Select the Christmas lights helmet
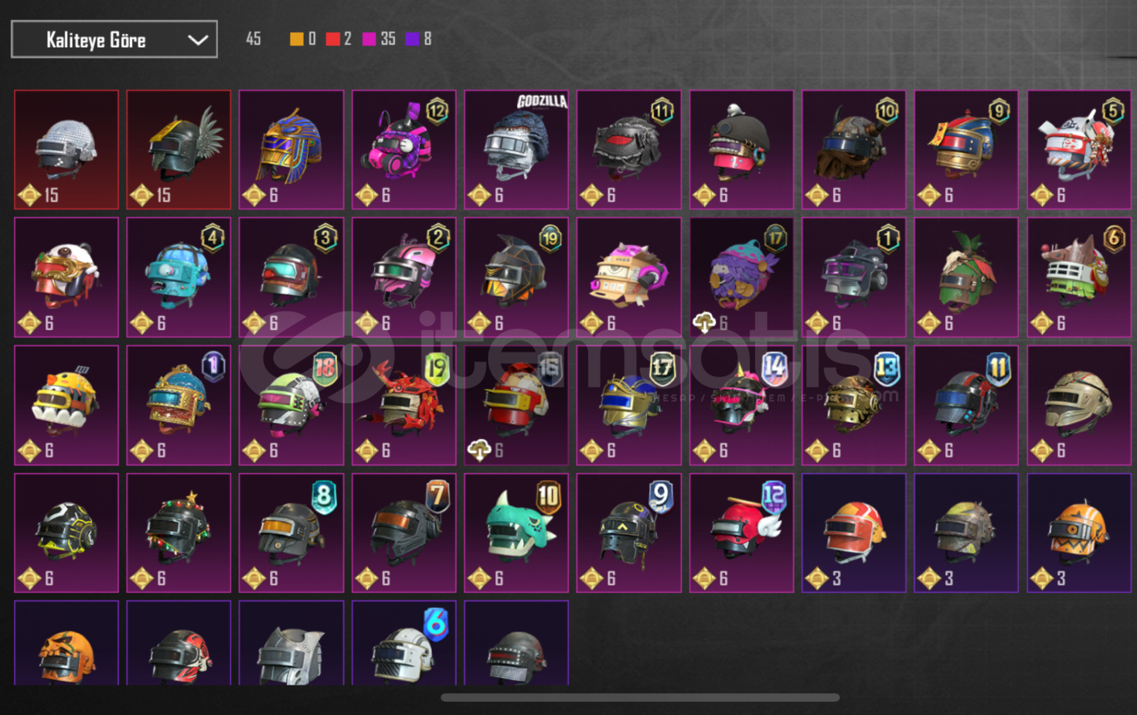The height and width of the screenshot is (715, 1137). pyautogui.click(x=179, y=532)
